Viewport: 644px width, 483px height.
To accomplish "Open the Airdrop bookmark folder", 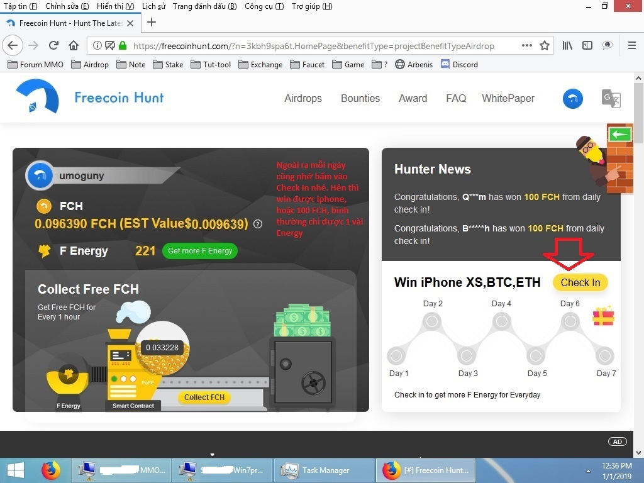I will [x=89, y=65].
